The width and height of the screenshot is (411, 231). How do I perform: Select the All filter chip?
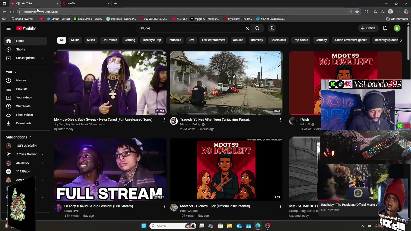click(62, 40)
